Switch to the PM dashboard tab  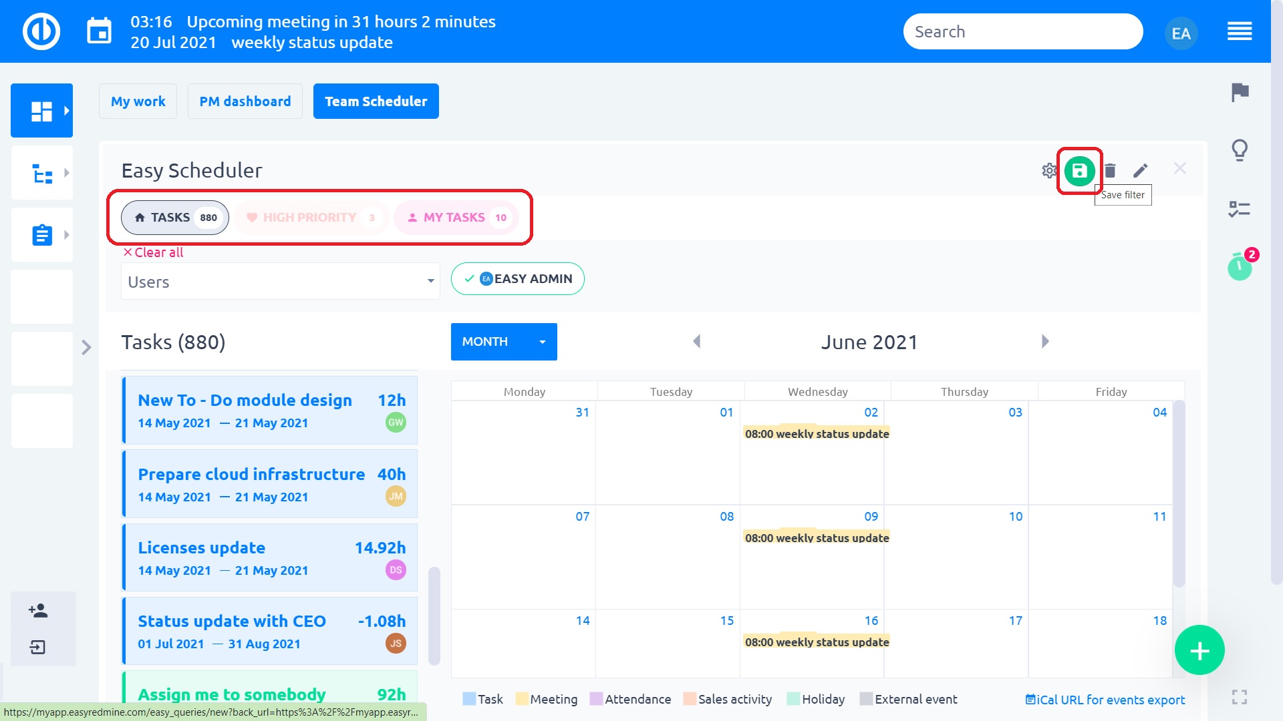pyautogui.click(x=245, y=101)
